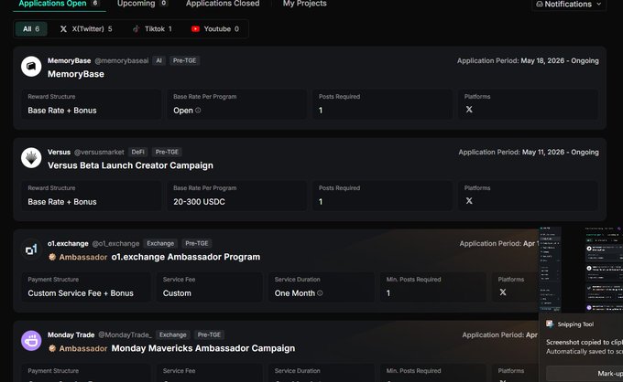Expand the Notifications dropdown

point(569,5)
